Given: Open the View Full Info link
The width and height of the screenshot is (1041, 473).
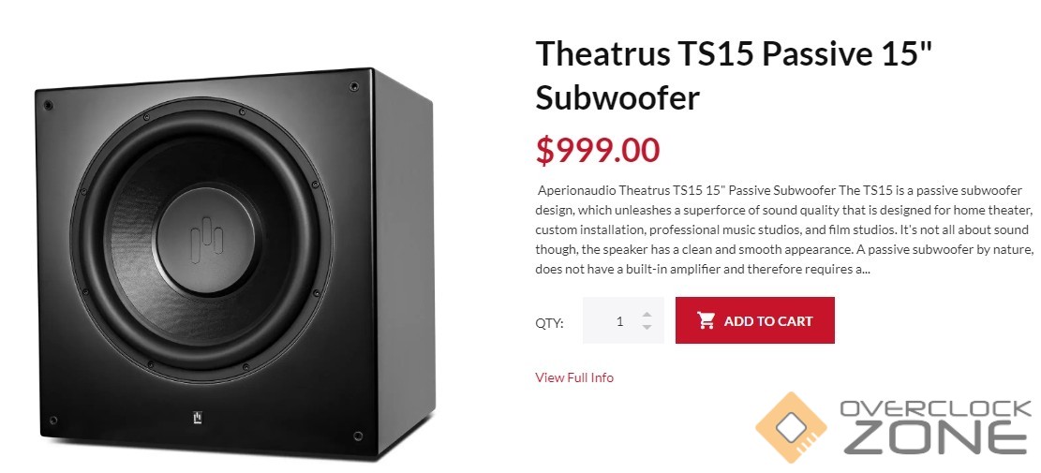Looking at the screenshot, I should (574, 377).
